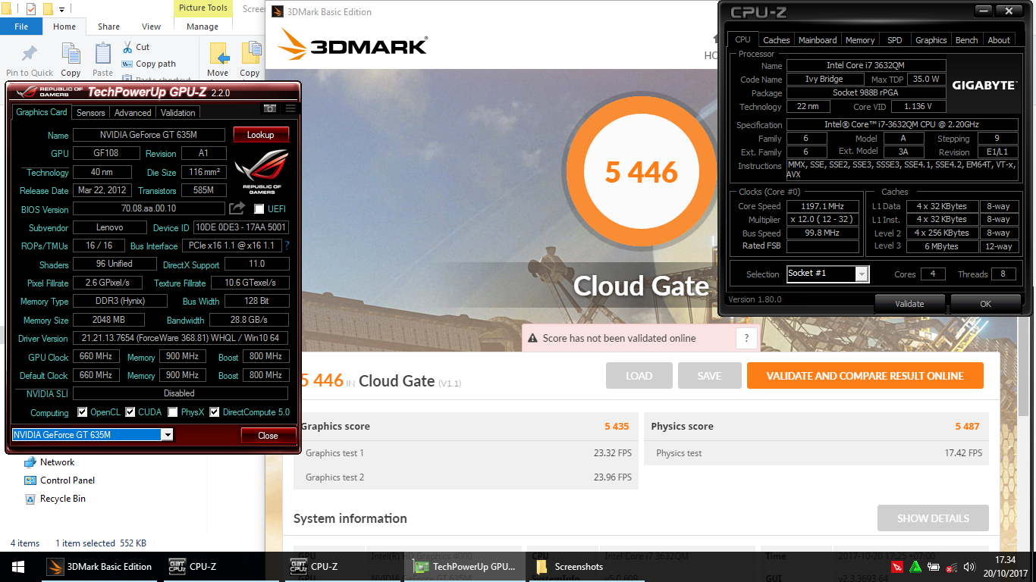Click the New folder quick-access icon

47,9
